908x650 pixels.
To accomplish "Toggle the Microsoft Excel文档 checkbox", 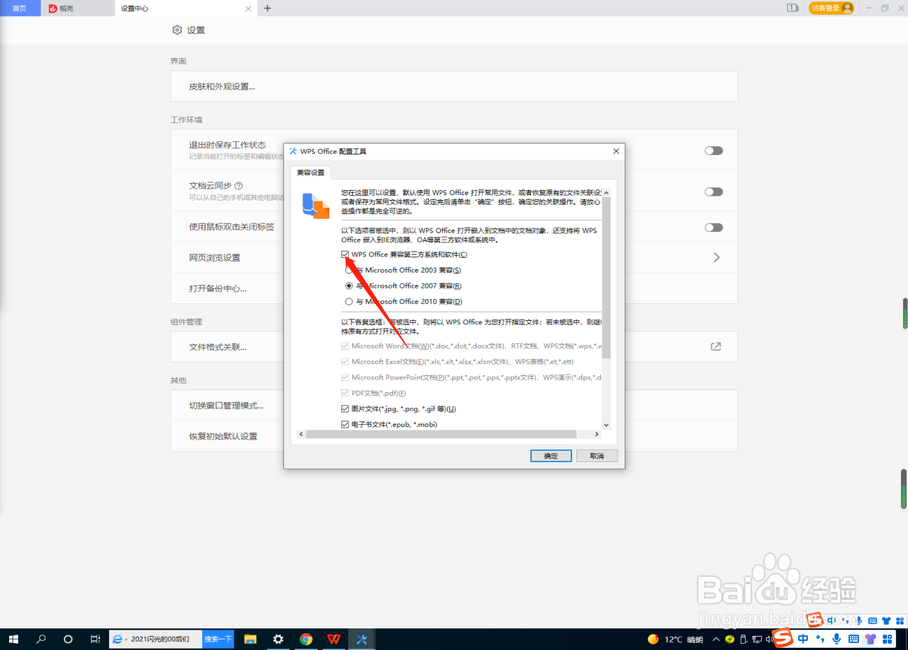I will click(x=345, y=361).
